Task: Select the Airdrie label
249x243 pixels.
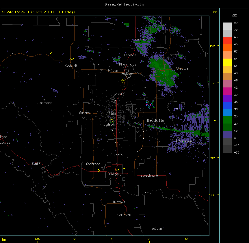Action: 117,155
